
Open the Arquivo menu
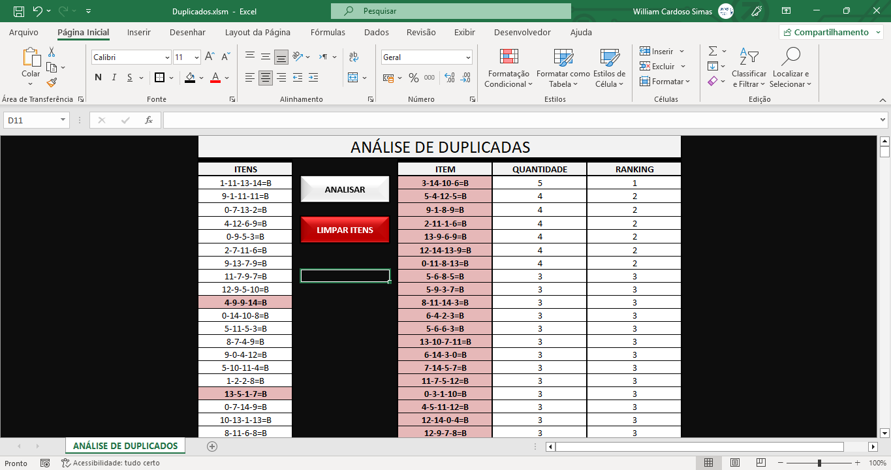point(23,32)
